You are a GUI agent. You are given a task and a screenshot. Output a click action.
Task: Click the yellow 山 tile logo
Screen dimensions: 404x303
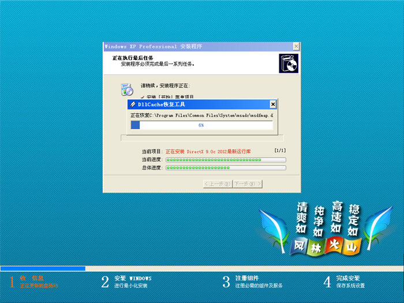(352, 247)
